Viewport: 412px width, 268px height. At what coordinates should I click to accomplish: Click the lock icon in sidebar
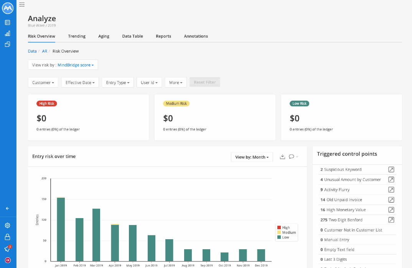pos(8,237)
